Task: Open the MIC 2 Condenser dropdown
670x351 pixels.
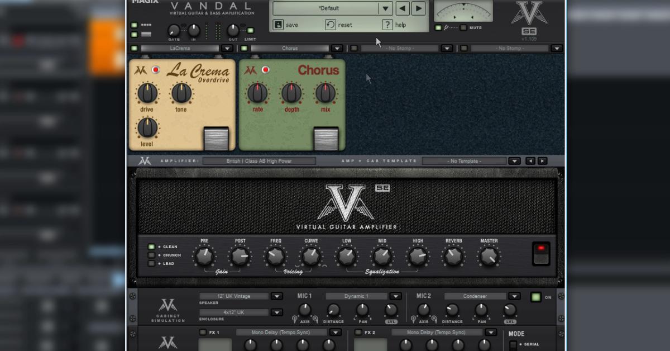Action: coord(515,296)
